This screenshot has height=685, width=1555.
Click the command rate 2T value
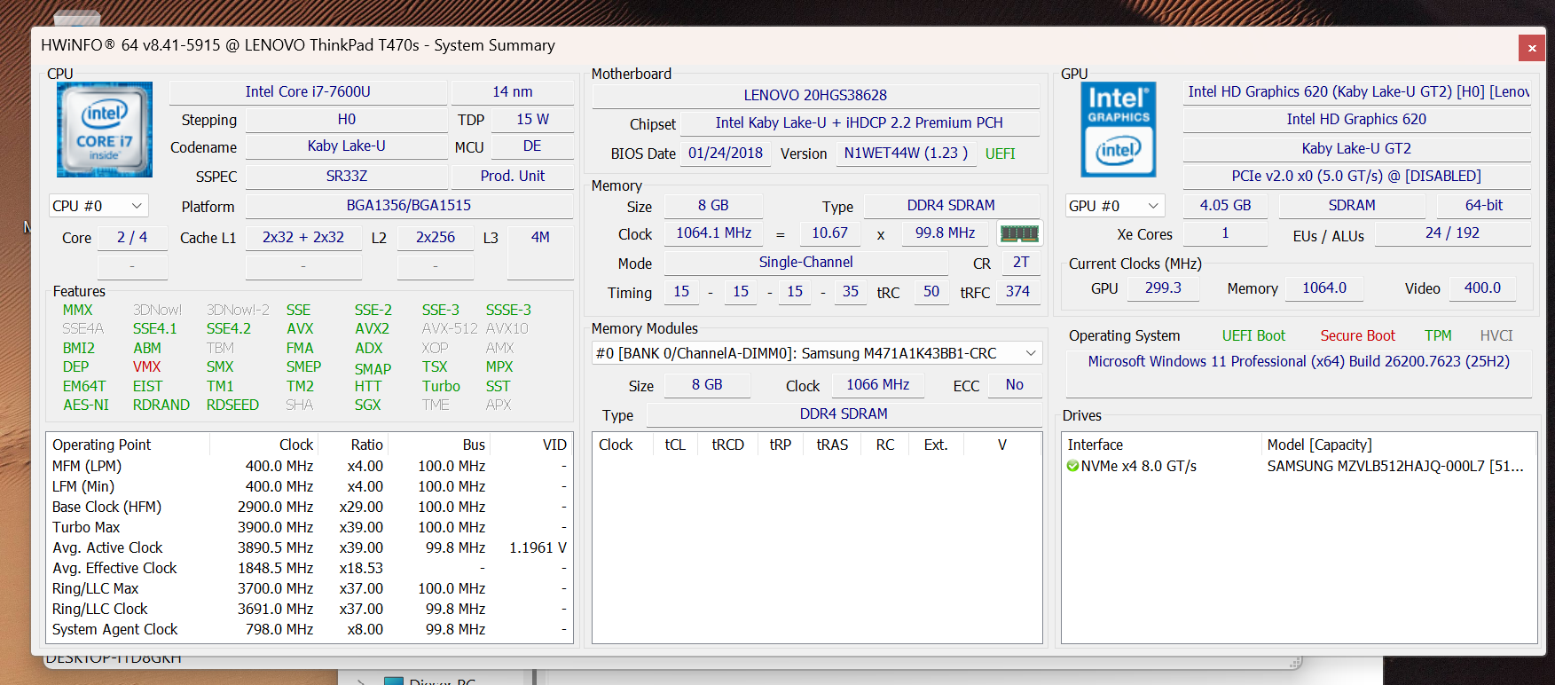coord(1021,263)
